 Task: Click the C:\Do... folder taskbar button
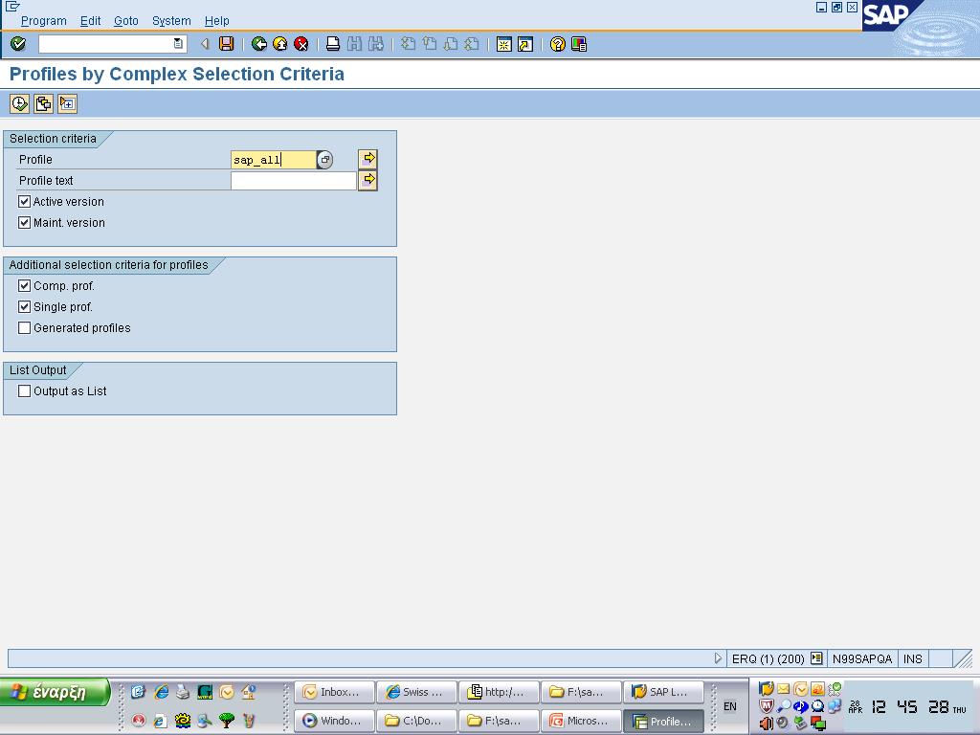click(417, 721)
